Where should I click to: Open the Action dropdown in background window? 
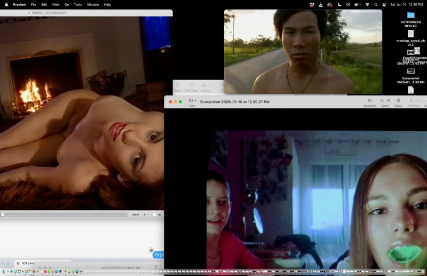point(205,85)
